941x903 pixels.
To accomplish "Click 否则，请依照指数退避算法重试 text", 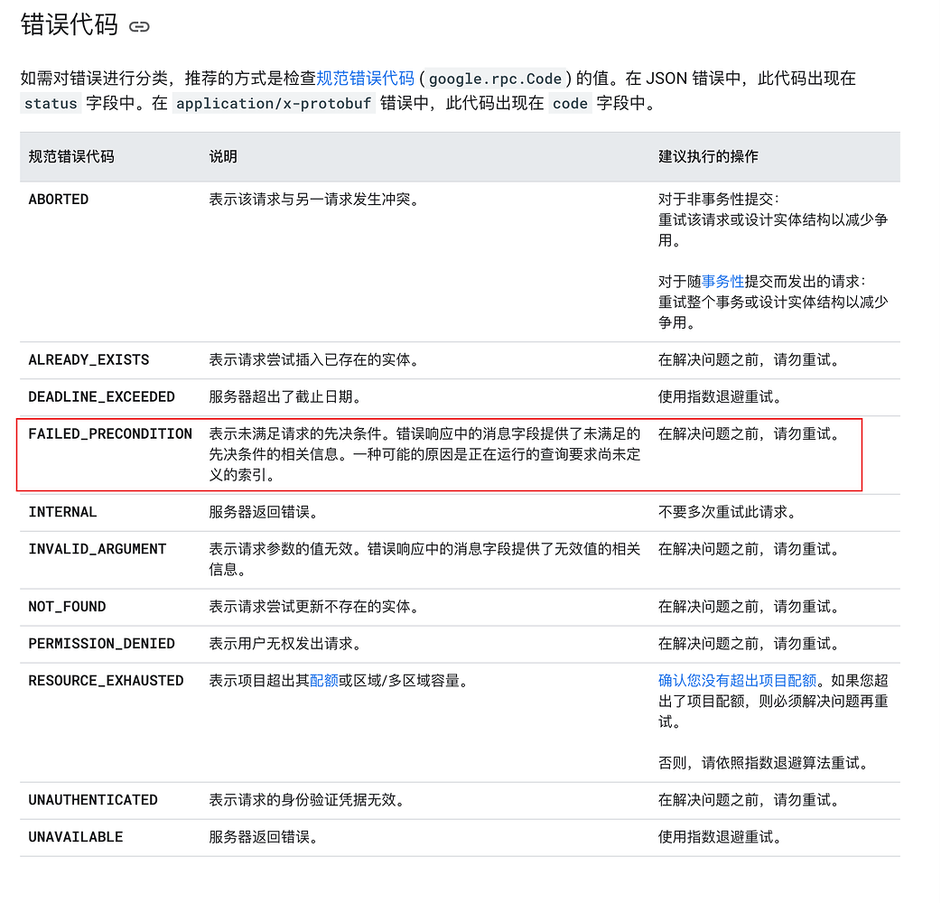I will click(x=763, y=763).
